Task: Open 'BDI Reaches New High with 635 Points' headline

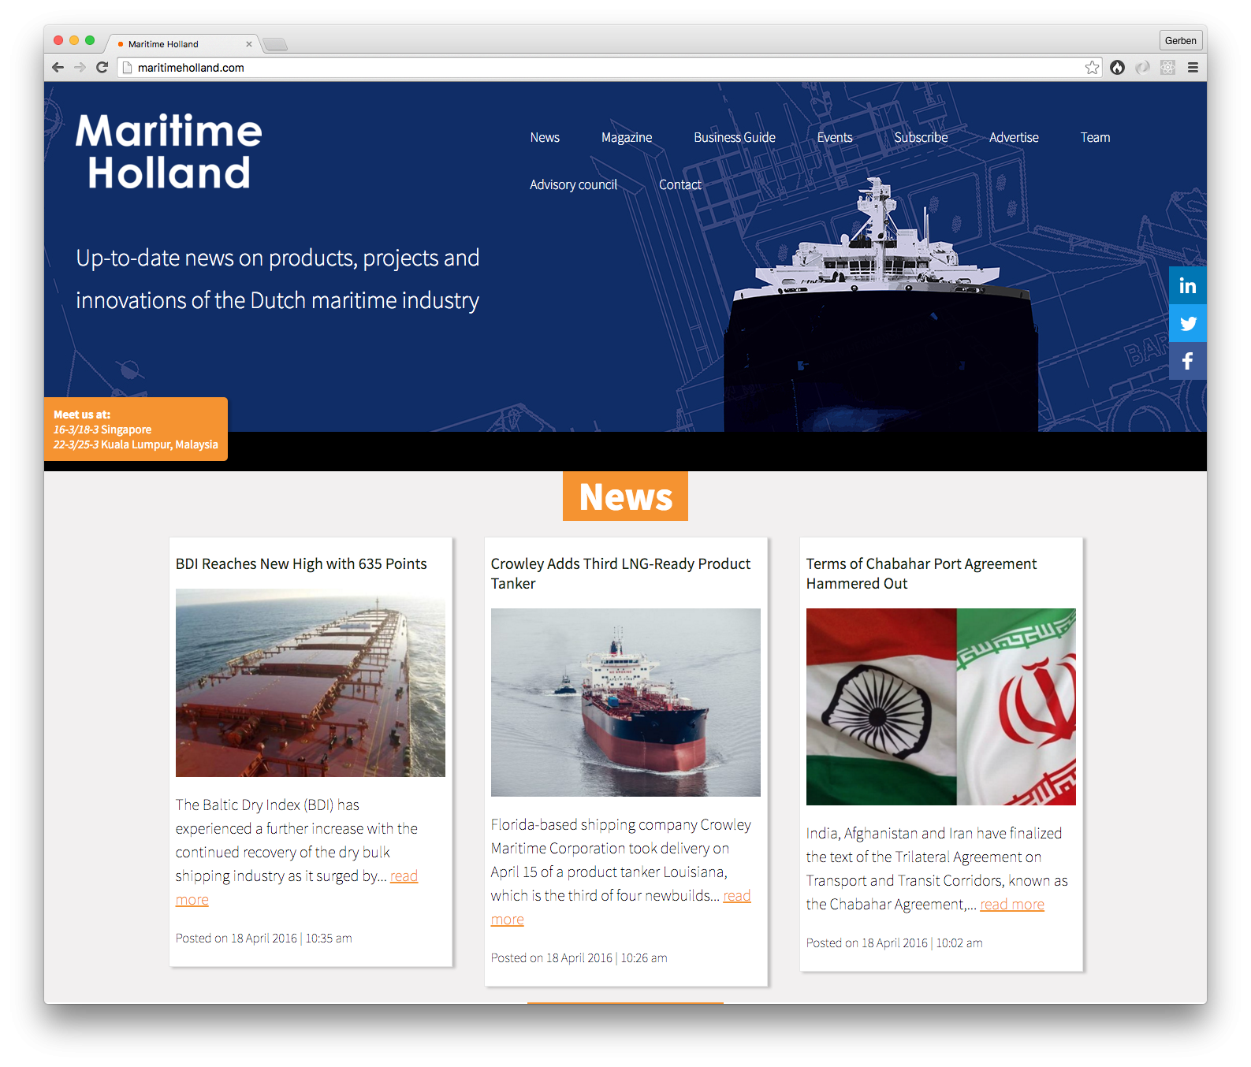Action: tap(301, 563)
